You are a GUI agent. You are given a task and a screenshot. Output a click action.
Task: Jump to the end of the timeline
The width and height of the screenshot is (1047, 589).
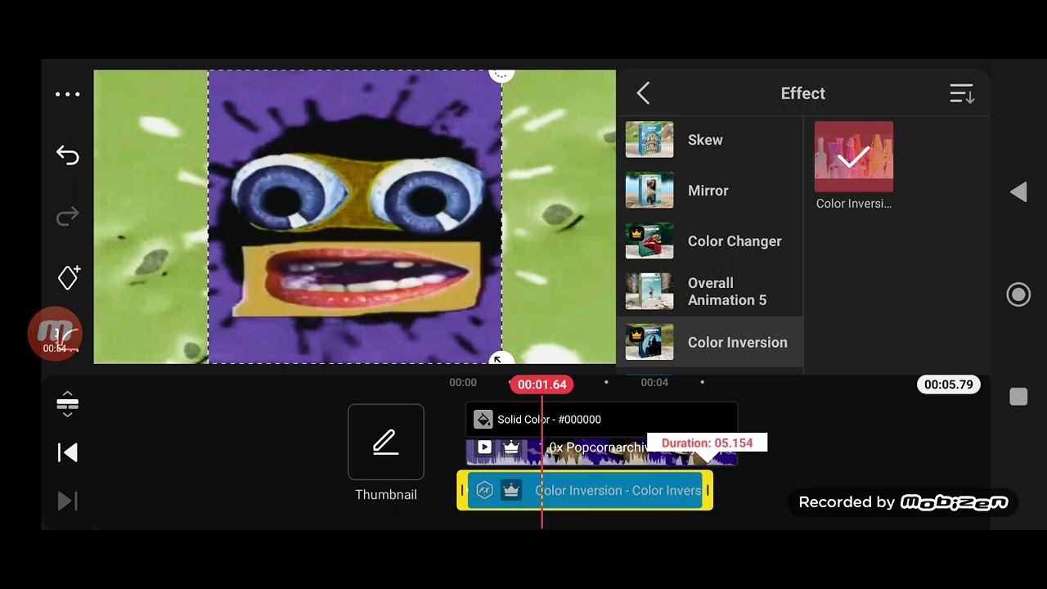[68, 501]
